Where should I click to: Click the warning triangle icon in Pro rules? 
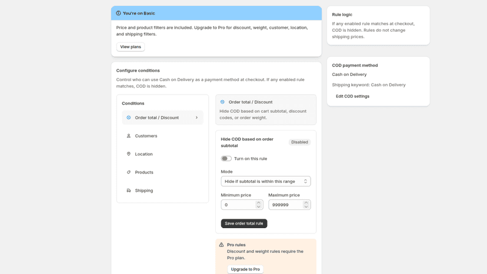point(222,245)
